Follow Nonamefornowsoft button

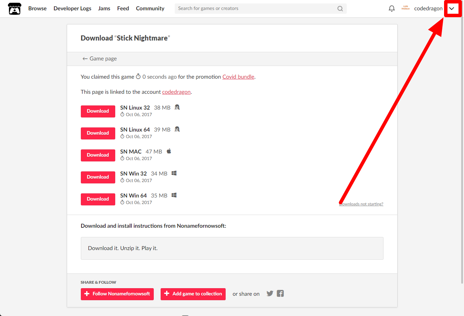pyautogui.click(x=117, y=294)
